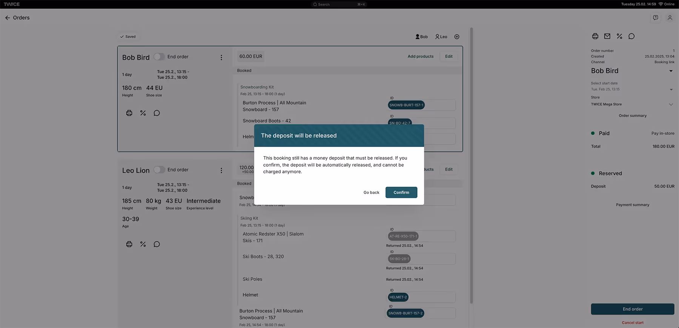The width and height of the screenshot is (679, 328).
Task: Apply discount to Bob Bird's items
Action: click(143, 113)
